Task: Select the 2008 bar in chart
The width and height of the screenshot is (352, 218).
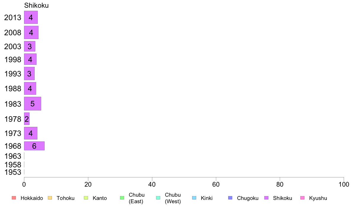Action: (31, 33)
